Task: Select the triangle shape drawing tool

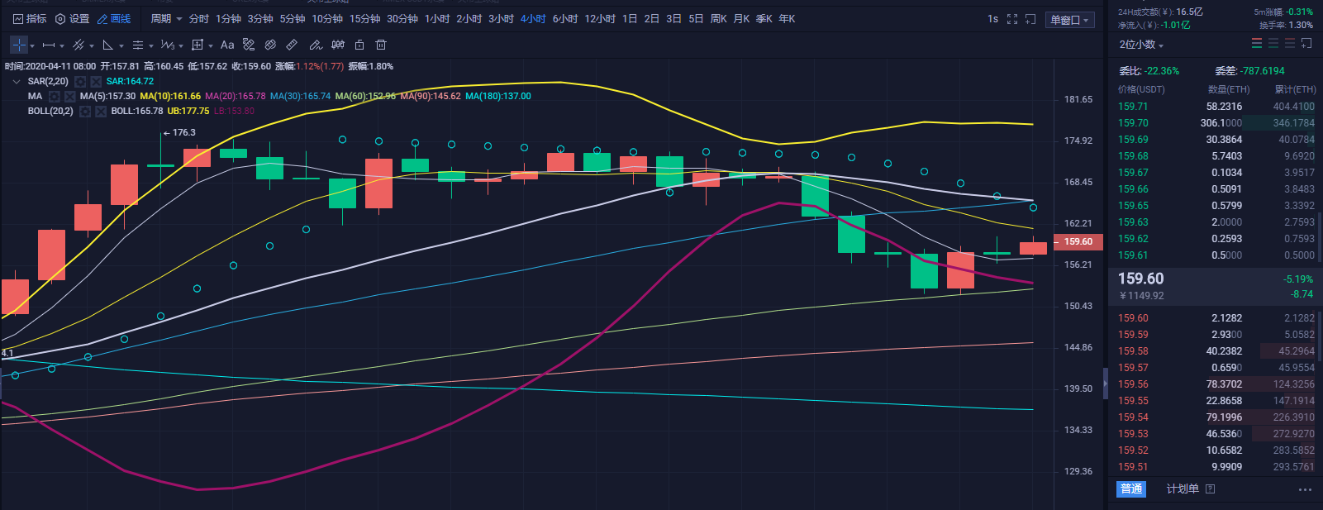Action: point(107,45)
